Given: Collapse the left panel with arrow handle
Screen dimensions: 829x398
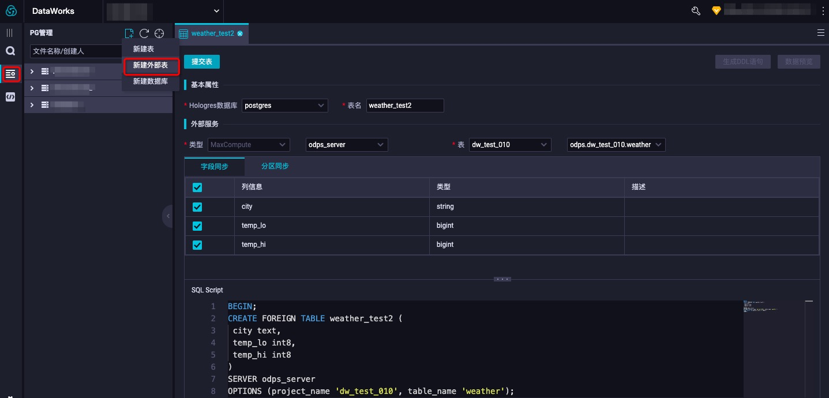Looking at the screenshot, I should coord(167,216).
